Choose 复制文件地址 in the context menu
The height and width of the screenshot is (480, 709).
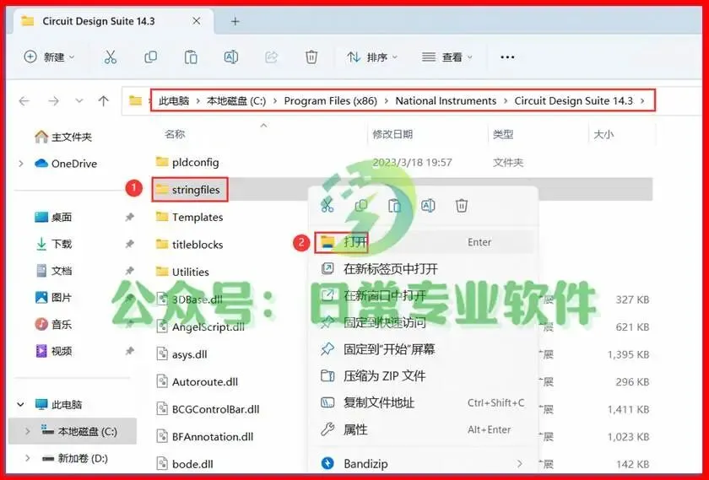tap(424, 402)
